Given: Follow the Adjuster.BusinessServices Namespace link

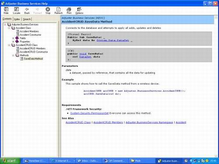Looking at the screenshot, I should click(149, 122).
